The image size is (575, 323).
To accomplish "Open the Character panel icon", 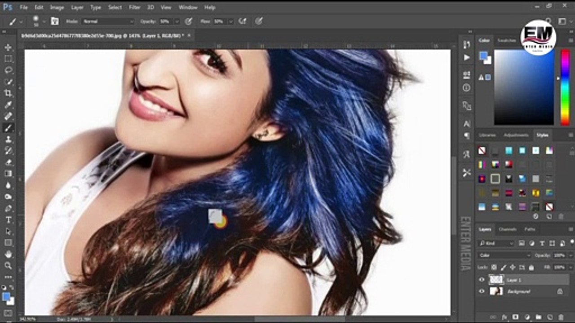I will point(467,124).
